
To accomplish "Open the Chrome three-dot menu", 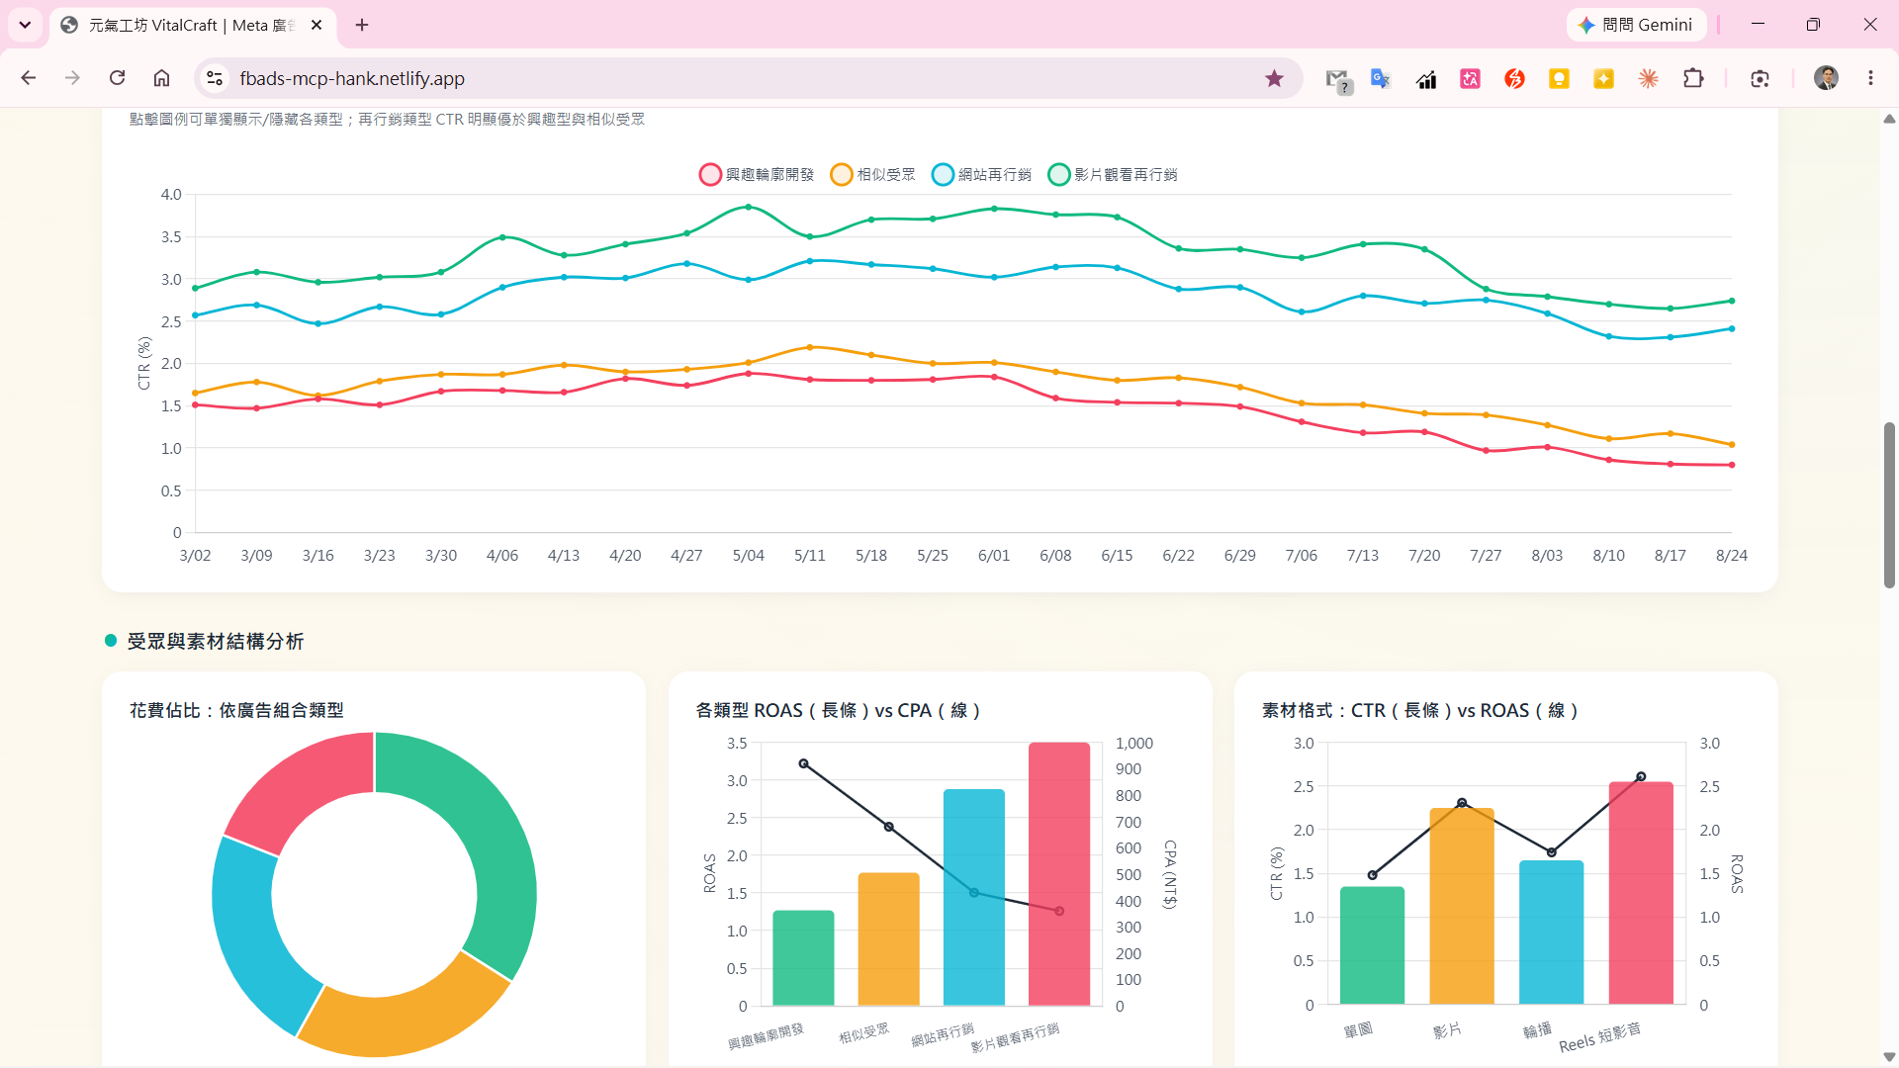I will pyautogui.click(x=1870, y=78).
